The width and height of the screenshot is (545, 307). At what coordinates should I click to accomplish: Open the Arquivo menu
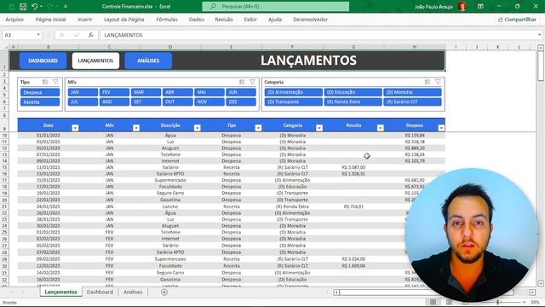coord(14,20)
